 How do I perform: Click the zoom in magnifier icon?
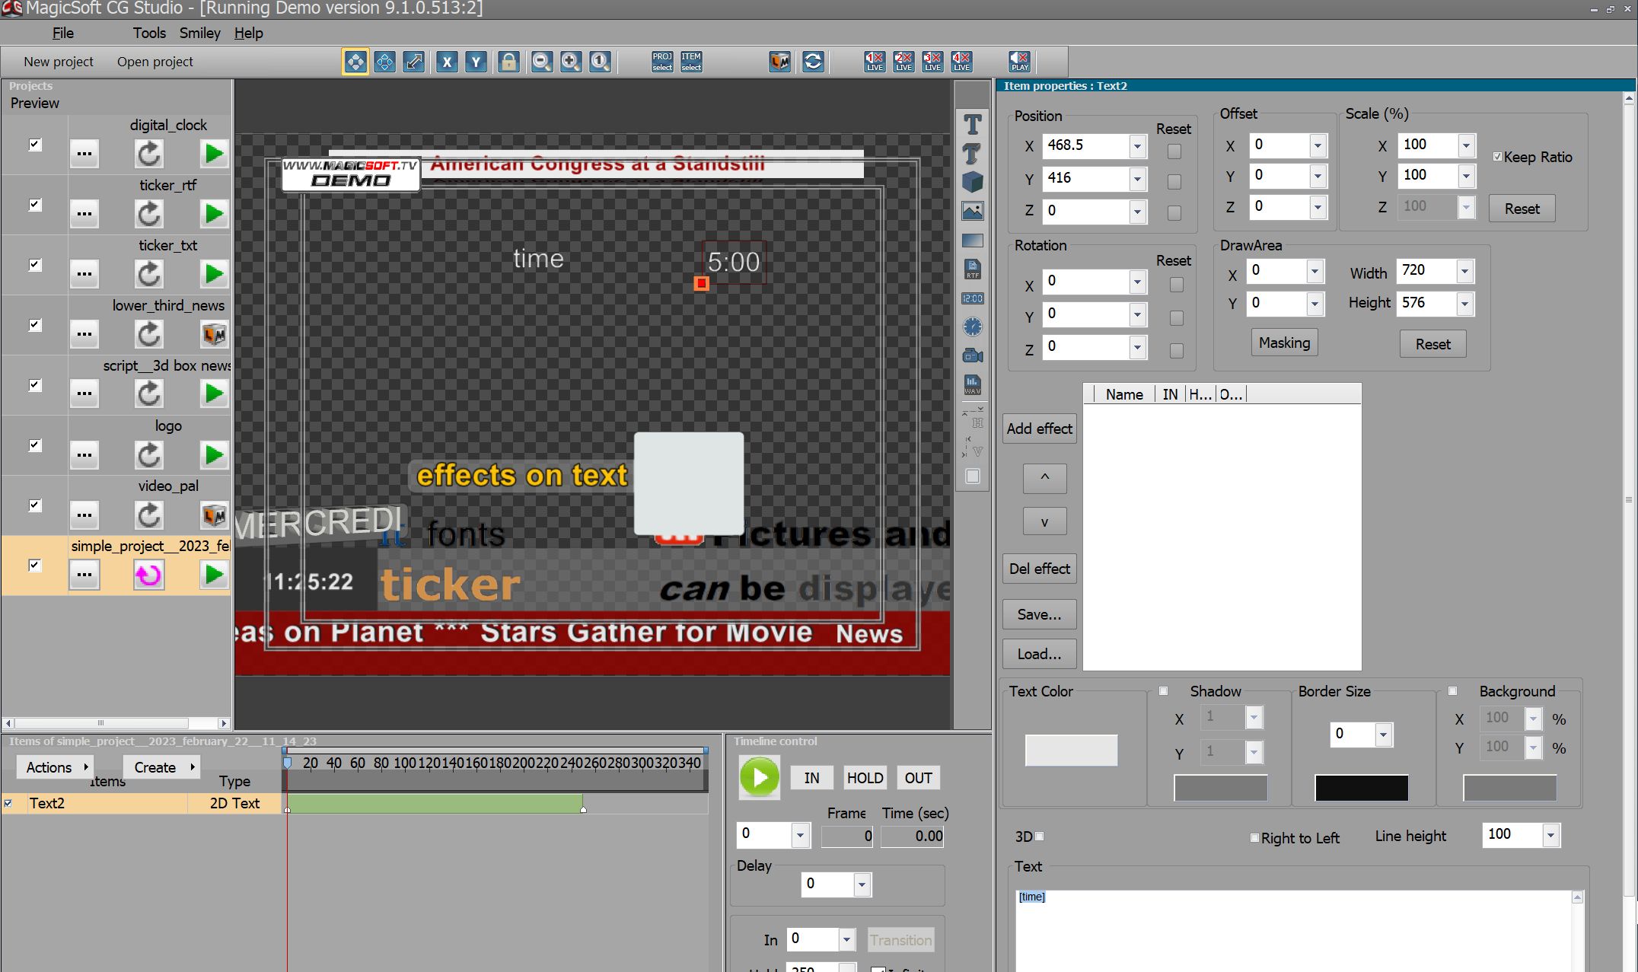(x=571, y=62)
